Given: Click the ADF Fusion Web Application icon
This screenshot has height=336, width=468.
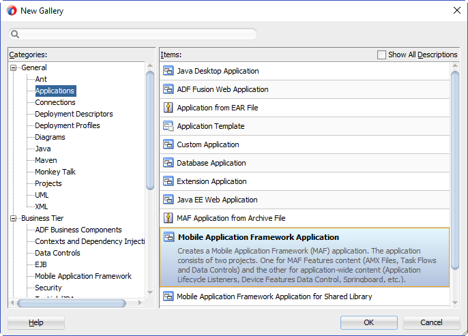Looking at the screenshot, I should 169,89.
